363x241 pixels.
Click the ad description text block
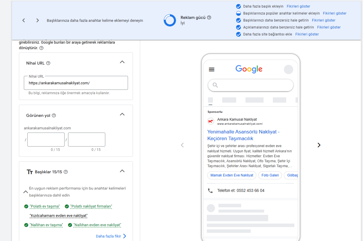250,156
